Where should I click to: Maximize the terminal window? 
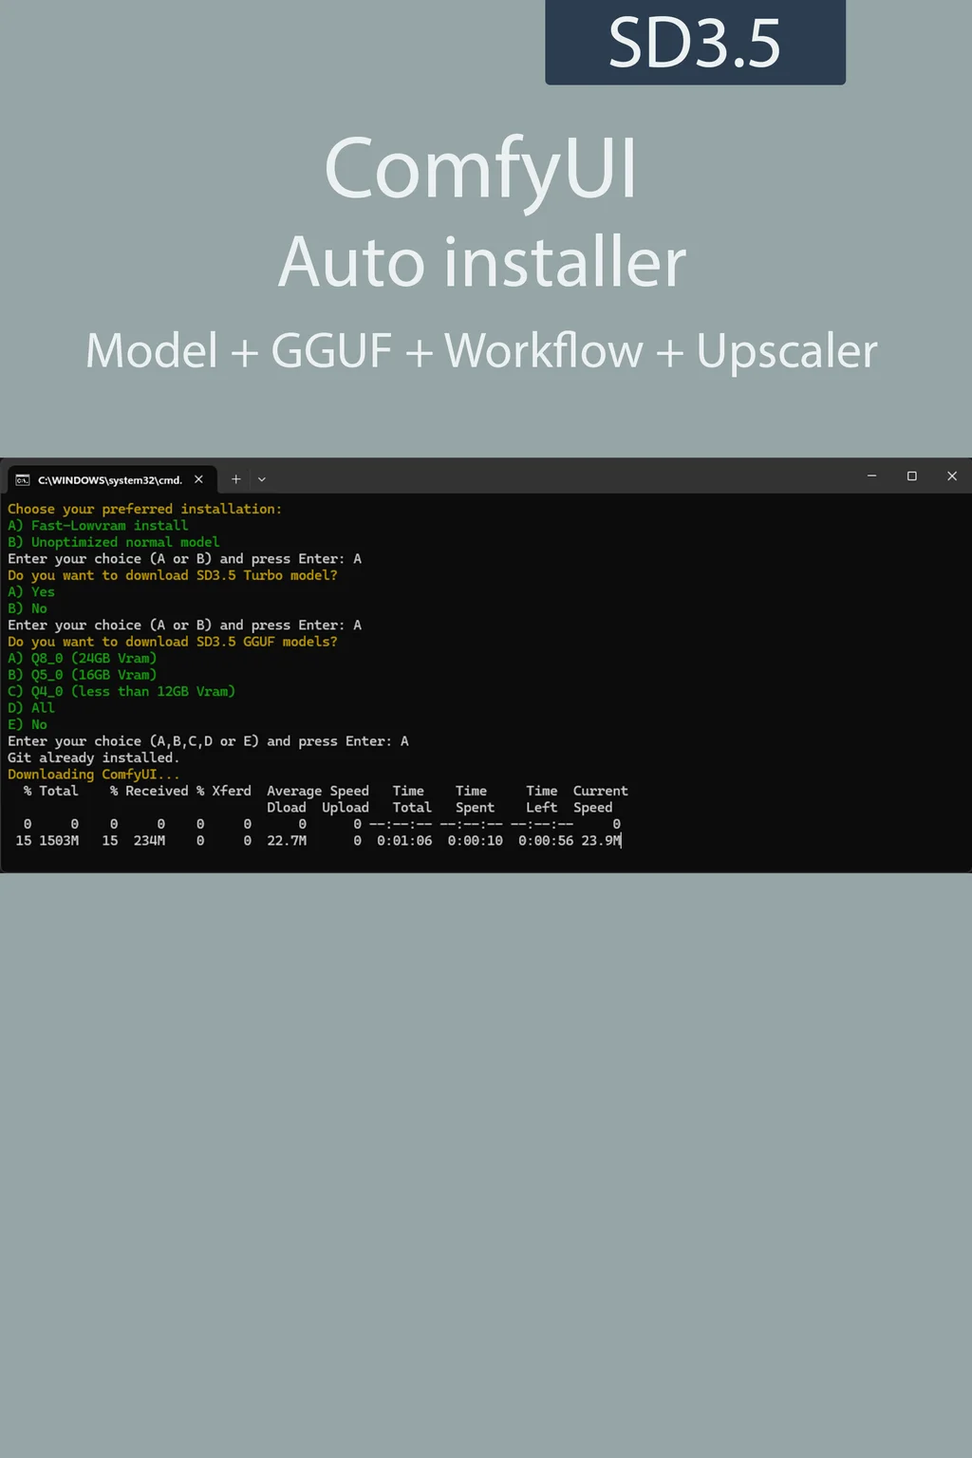tap(912, 476)
